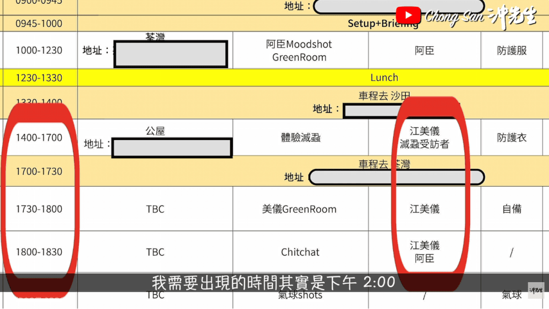
Task: Click 地址 label in the 1000-1230 row
Action: pos(95,50)
